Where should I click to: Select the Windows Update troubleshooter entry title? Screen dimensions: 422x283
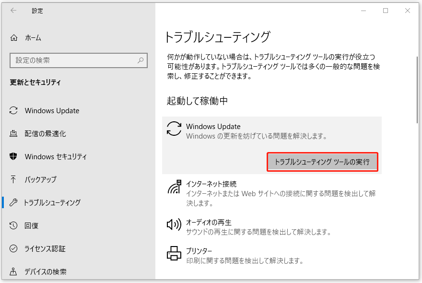click(213, 126)
